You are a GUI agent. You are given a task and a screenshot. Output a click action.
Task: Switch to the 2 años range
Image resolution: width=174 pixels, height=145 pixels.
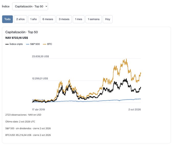[x=20, y=19]
